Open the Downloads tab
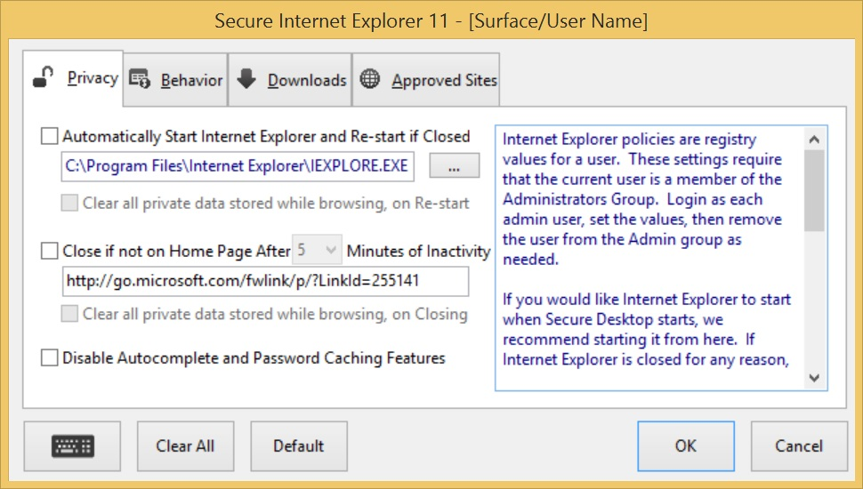The width and height of the screenshot is (863, 489). [290, 80]
